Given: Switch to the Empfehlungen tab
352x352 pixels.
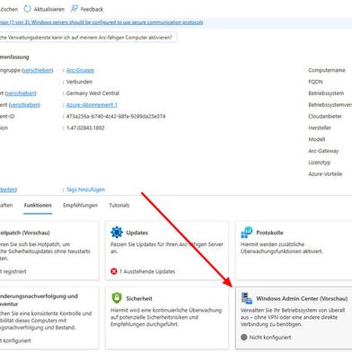Looking at the screenshot, I should 80,206.
